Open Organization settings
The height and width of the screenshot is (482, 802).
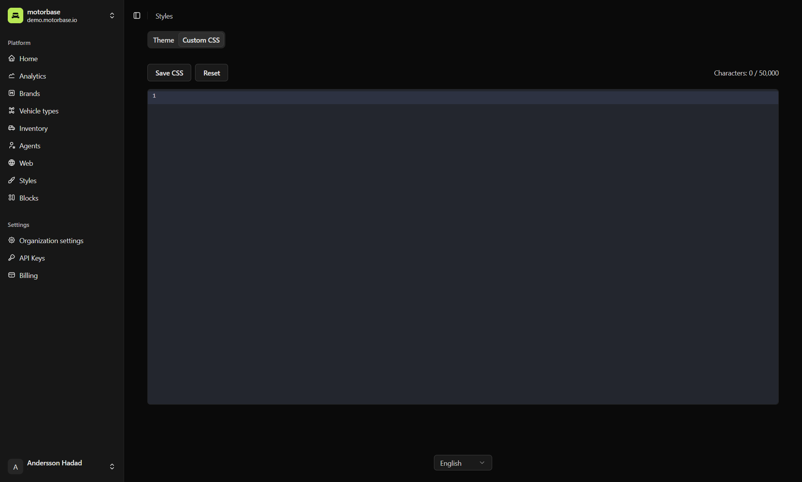62,240
